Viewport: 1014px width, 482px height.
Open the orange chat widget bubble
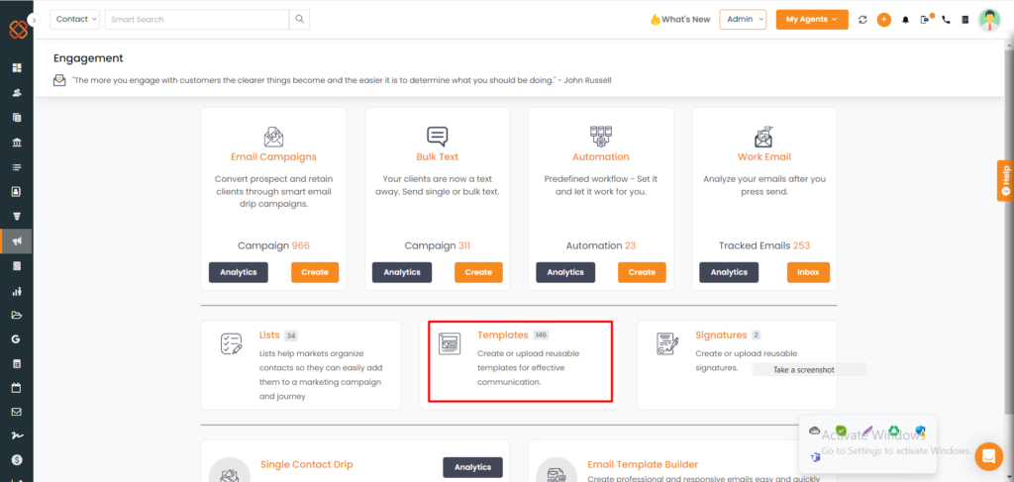coord(988,455)
